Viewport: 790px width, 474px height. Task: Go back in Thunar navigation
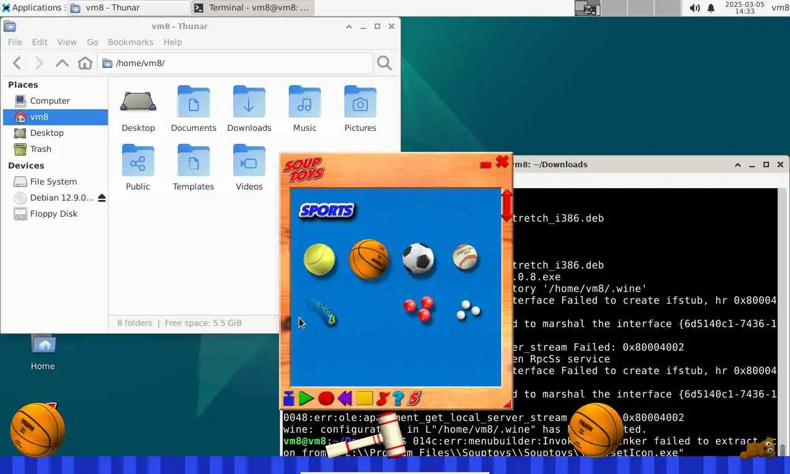17,63
